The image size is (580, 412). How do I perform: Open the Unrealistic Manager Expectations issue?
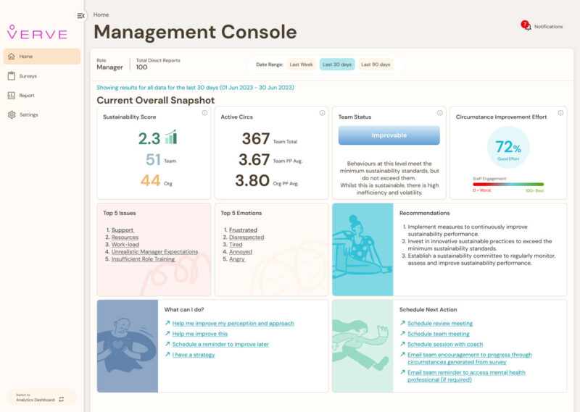tap(154, 251)
